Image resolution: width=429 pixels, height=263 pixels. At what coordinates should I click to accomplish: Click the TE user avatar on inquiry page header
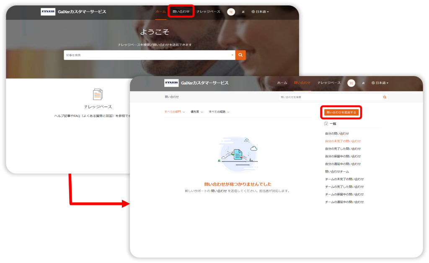[x=351, y=83]
